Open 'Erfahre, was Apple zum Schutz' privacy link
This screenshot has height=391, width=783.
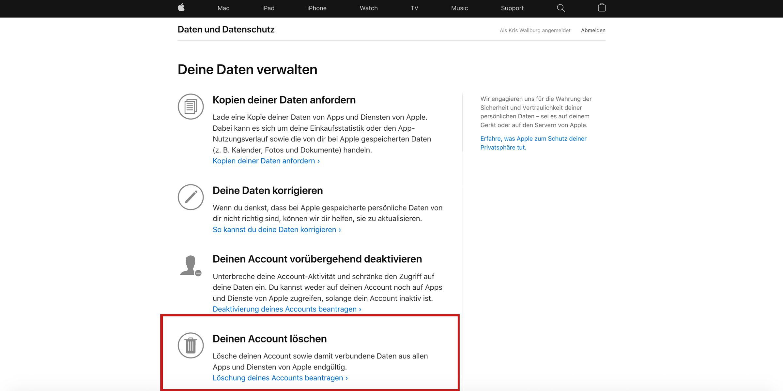coord(533,143)
